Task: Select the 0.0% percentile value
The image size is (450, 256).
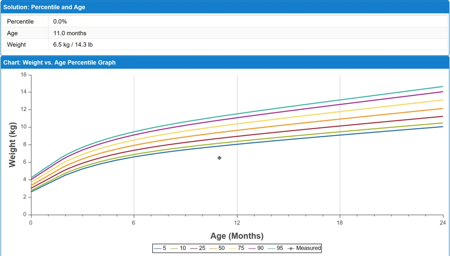Action: click(x=60, y=22)
